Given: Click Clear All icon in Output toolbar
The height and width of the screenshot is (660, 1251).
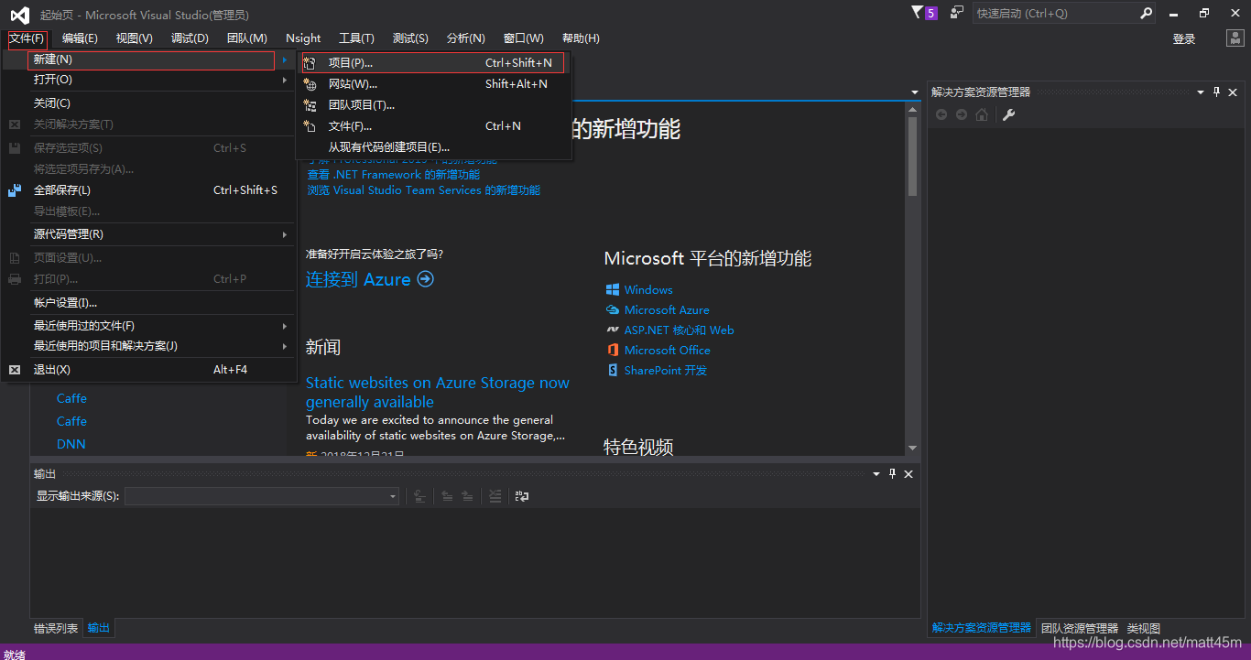Looking at the screenshot, I should [x=495, y=496].
